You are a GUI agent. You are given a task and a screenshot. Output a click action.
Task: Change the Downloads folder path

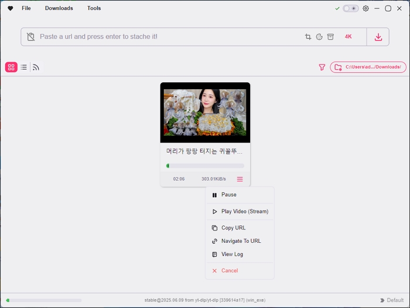point(368,67)
